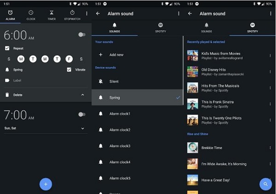Select Sounds tab in middle screen
Screen dimensions: 276x194
[115, 28]
